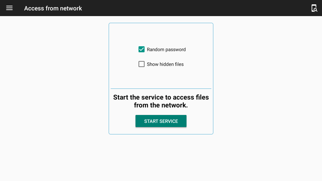Viewport: 322px width, 181px height.
Task: Enable the Show hidden files checkbox
Action: 142,64
